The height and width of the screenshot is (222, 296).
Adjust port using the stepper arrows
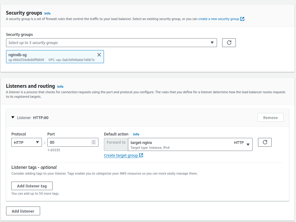[x=94, y=142]
